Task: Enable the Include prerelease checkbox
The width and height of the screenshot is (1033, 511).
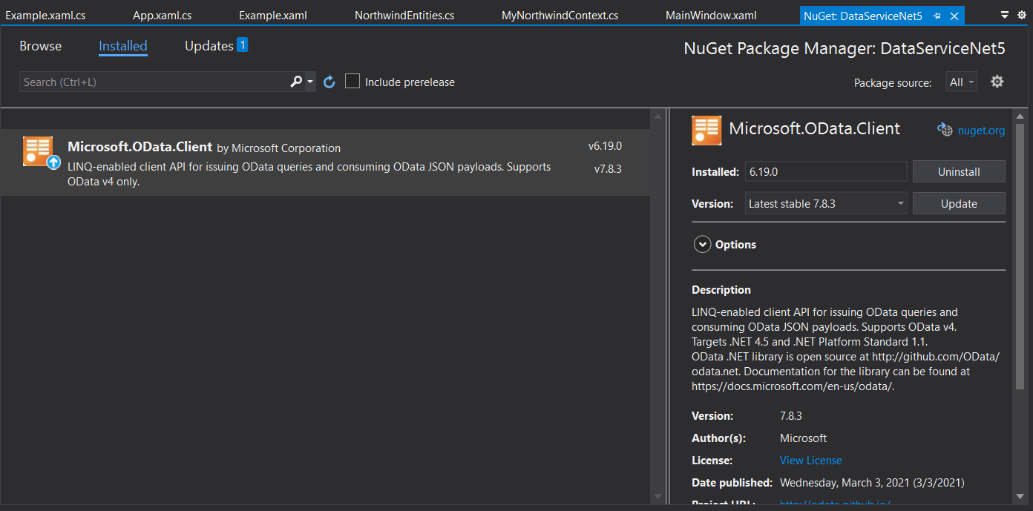Action: coord(352,82)
